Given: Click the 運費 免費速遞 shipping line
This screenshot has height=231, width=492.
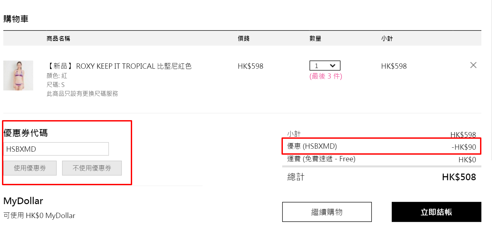Looking at the screenshot, I should (x=382, y=159).
